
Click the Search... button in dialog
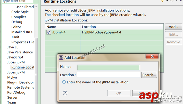click(x=149, y=75)
